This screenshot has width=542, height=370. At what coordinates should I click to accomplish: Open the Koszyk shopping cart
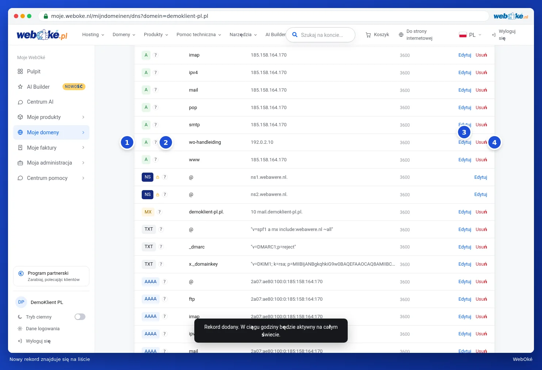[377, 35]
